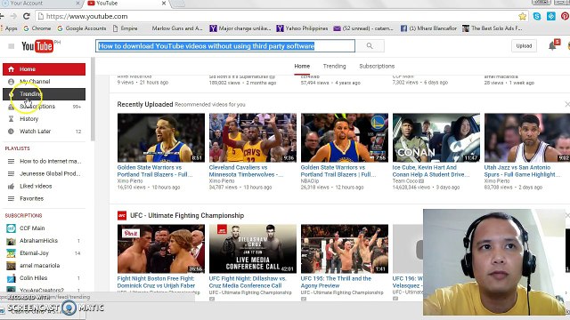Open the Colin Hiles subscription
Viewport: 570px width, 320px height.
(44, 278)
